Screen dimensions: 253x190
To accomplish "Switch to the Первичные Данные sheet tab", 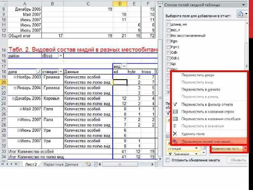I will (61, 164).
